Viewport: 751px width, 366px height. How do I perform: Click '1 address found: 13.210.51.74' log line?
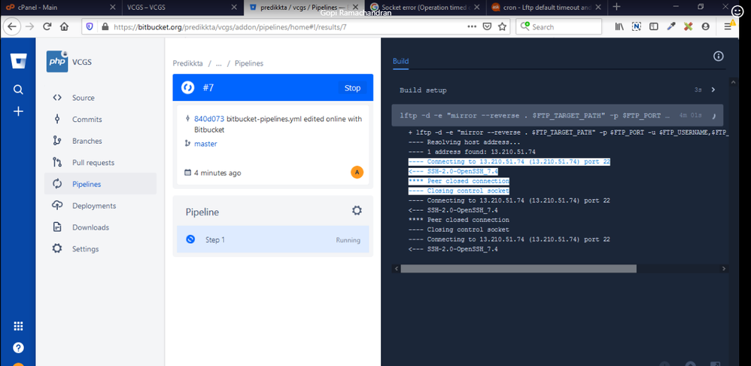coord(472,152)
